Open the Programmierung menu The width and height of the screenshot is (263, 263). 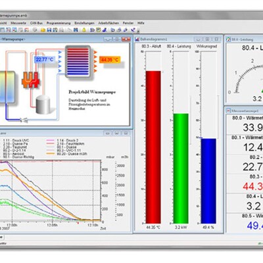[59, 23]
